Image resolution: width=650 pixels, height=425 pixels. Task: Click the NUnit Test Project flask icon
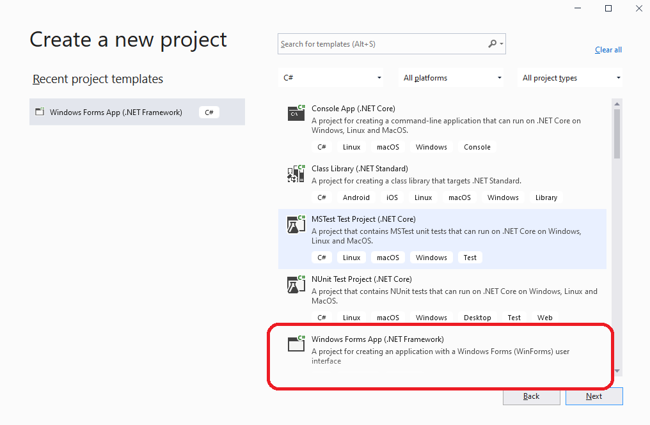[x=296, y=284]
